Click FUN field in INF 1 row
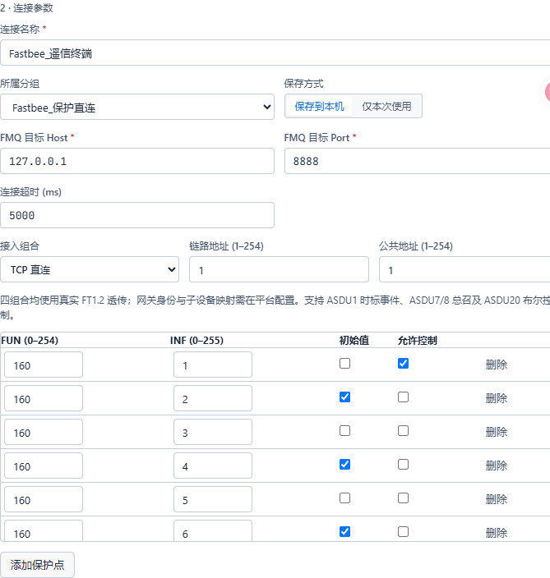Image resolution: width=550 pixels, height=578 pixels. pos(44,365)
